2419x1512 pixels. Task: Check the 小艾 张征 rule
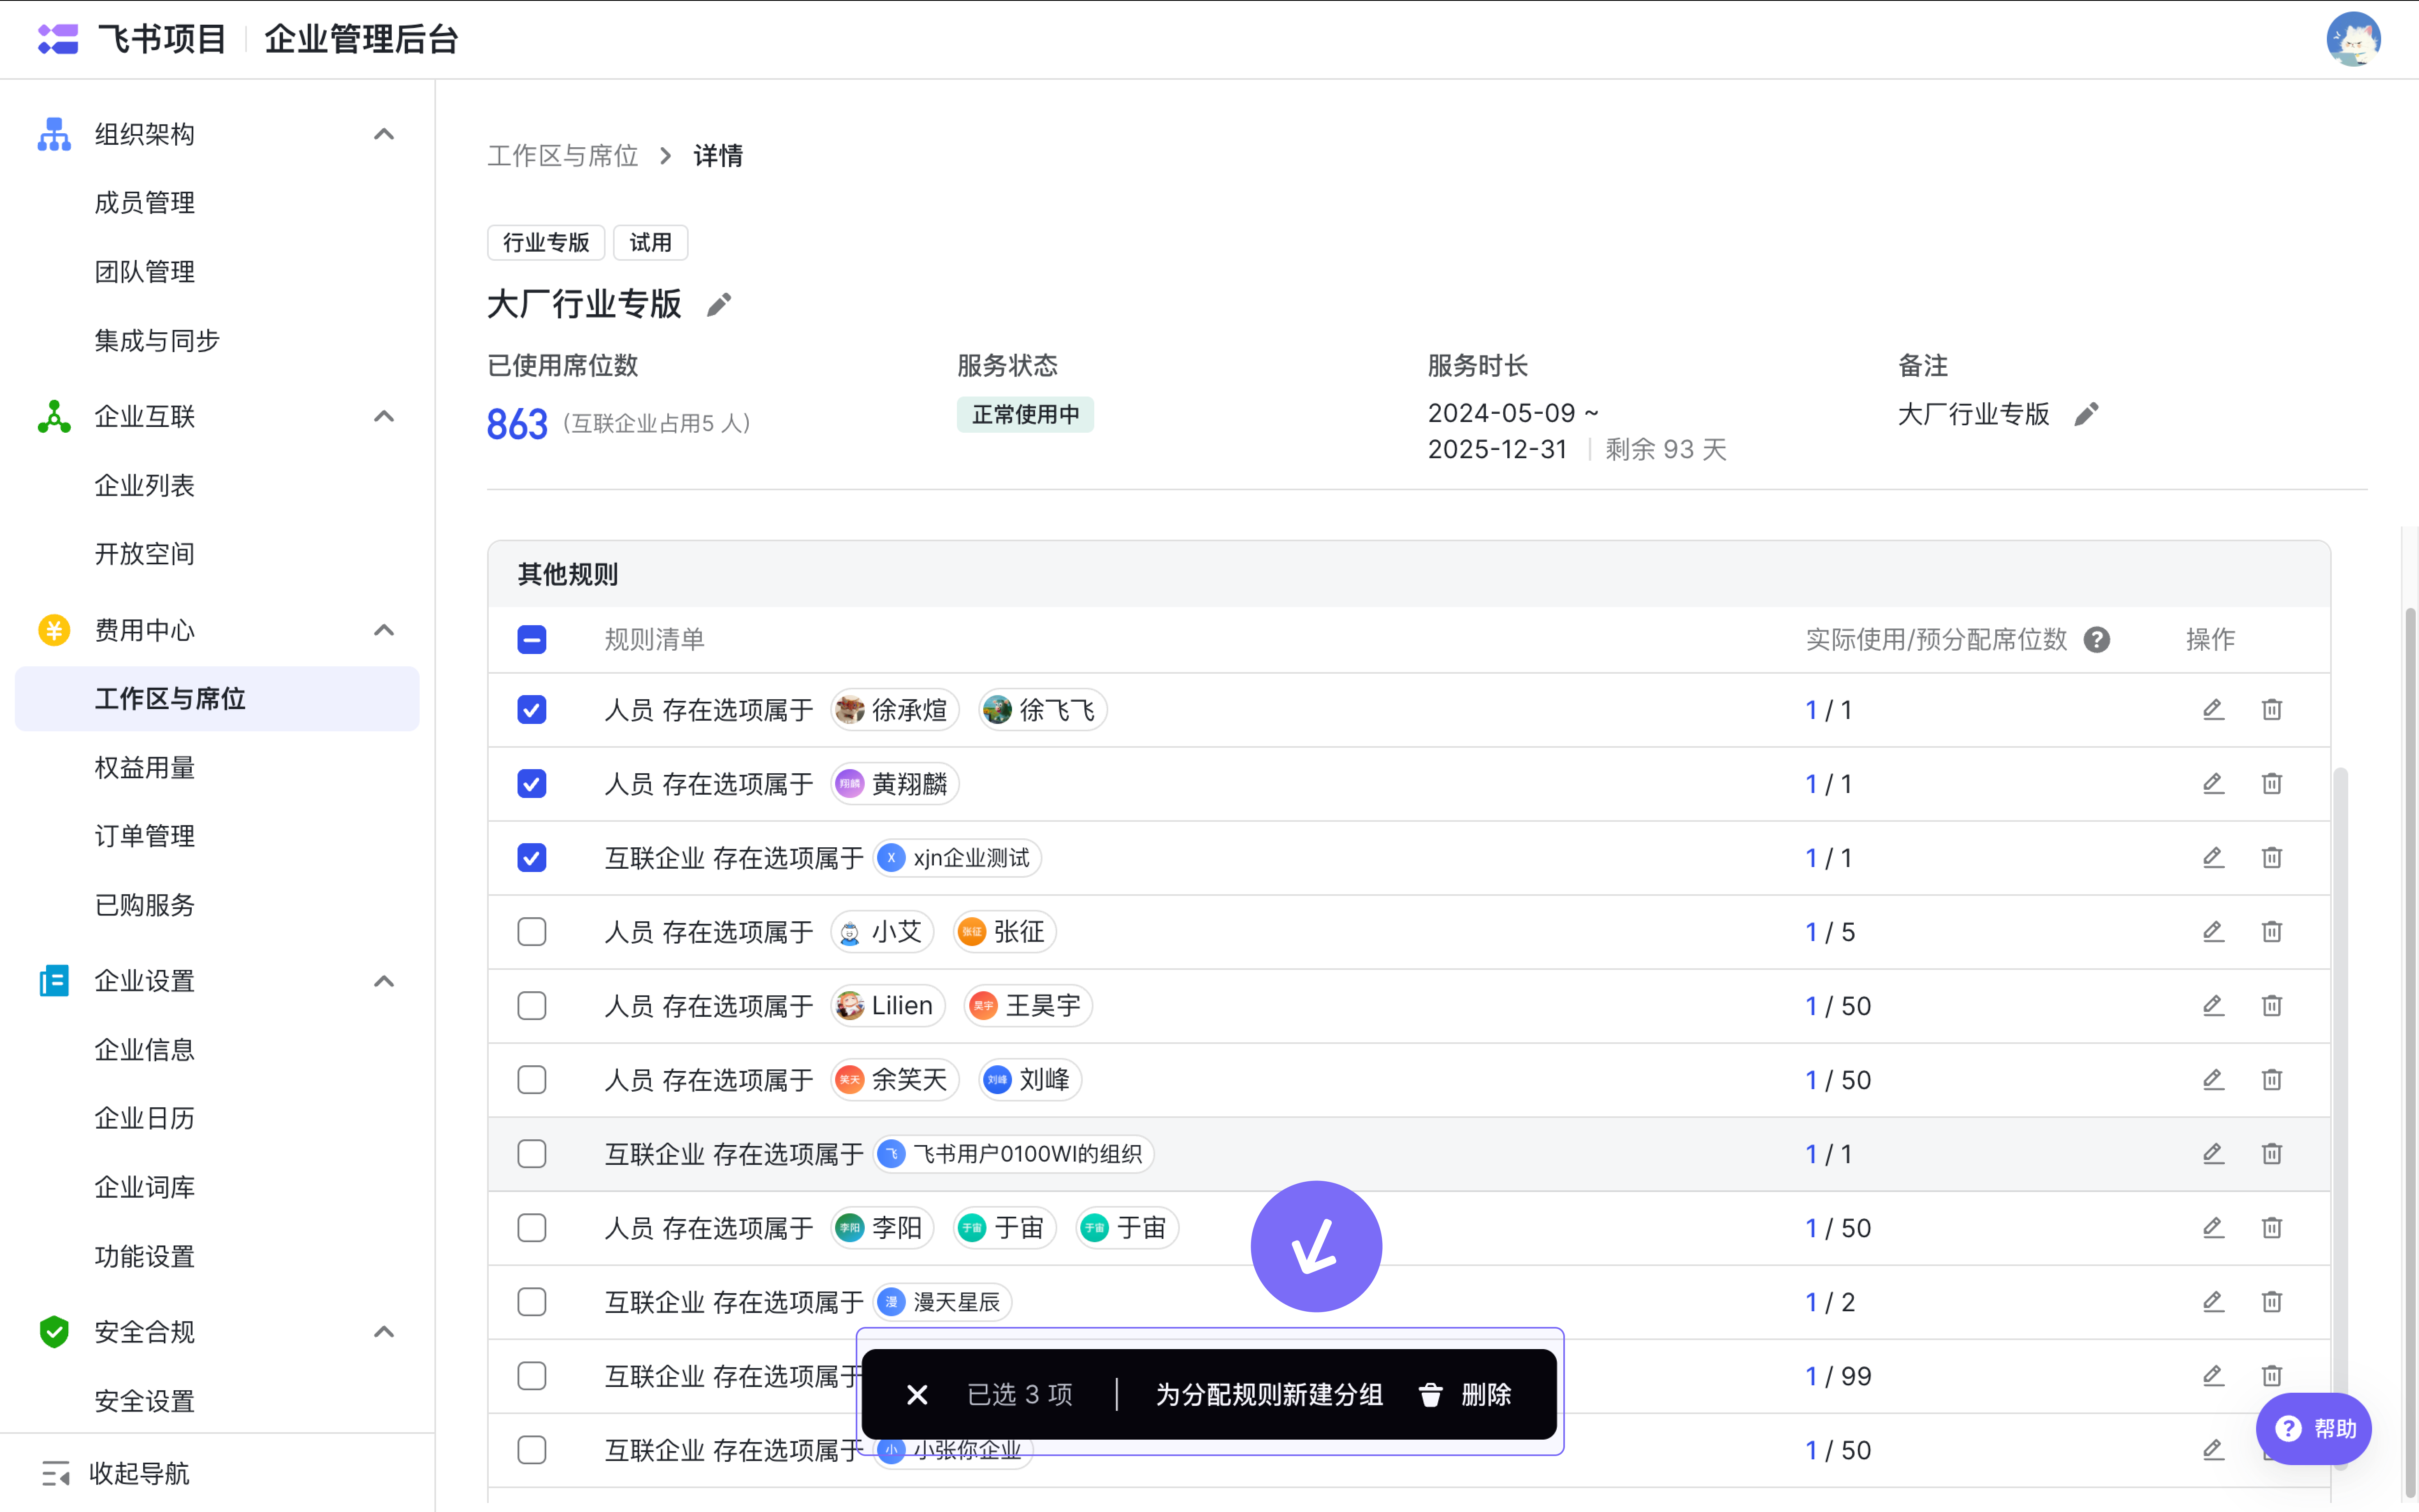tap(532, 932)
